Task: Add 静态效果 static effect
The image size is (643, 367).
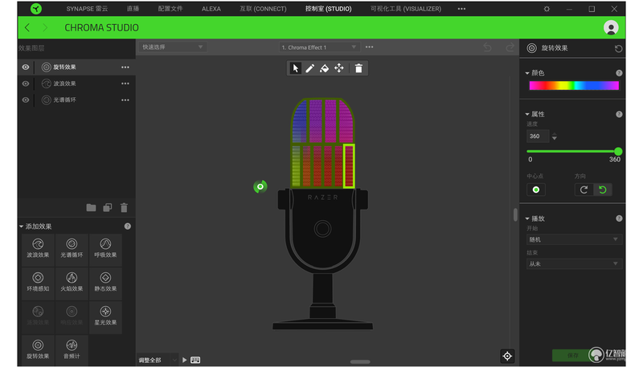Action: pyautogui.click(x=105, y=282)
